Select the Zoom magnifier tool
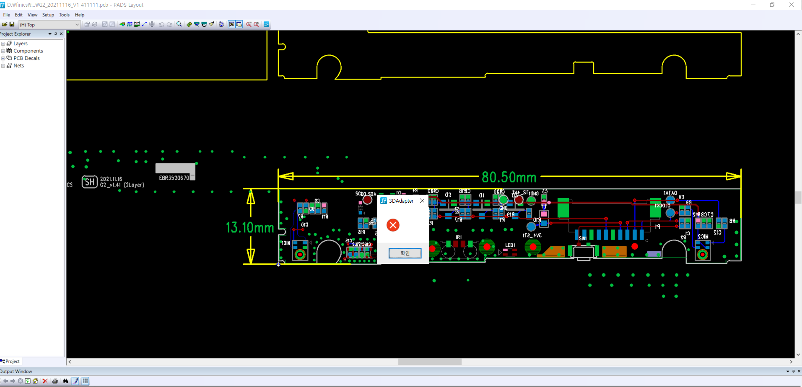 pyautogui.click(x=179, y=24)
